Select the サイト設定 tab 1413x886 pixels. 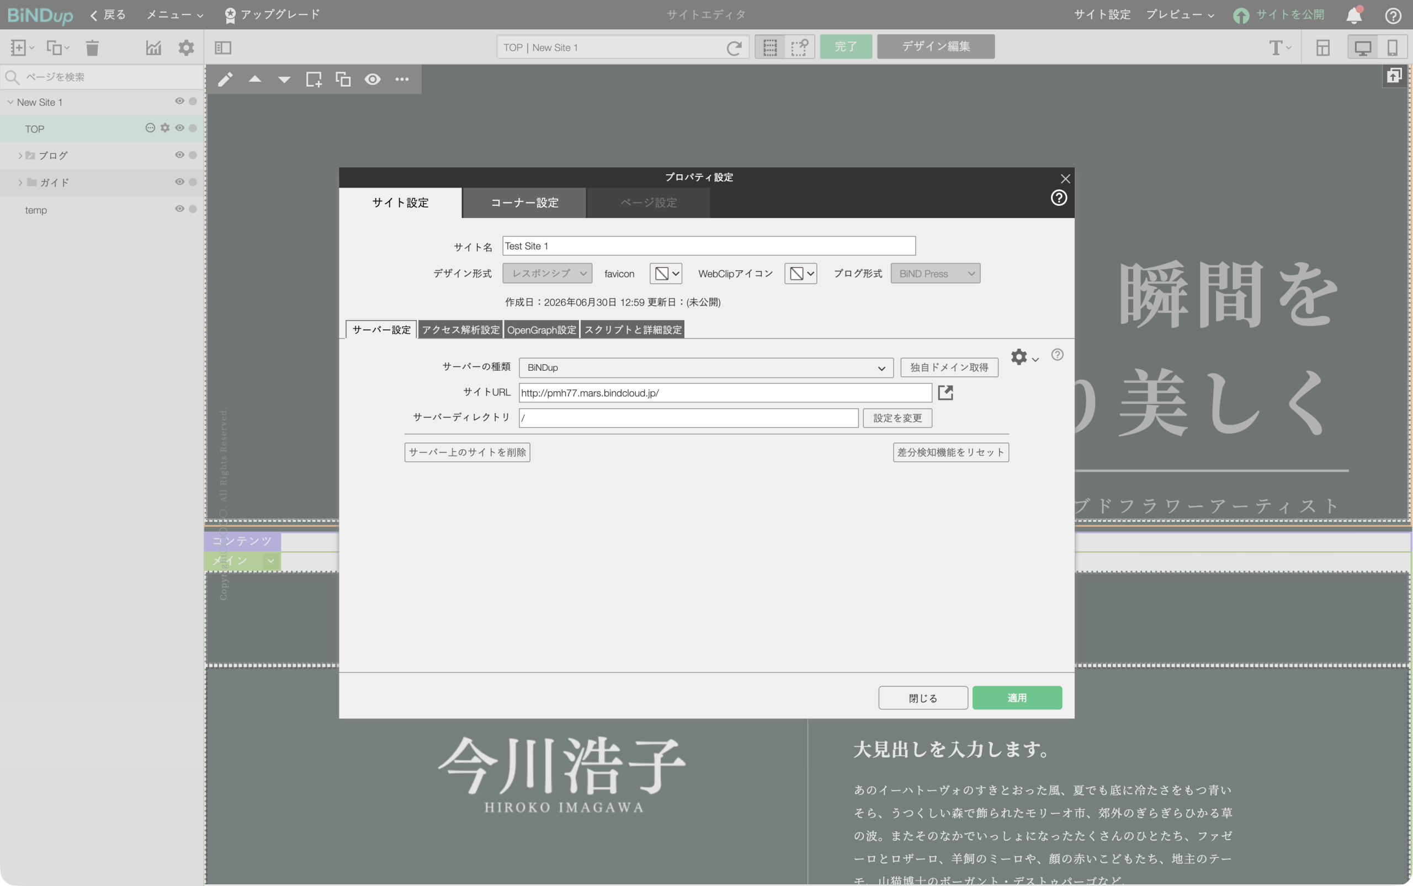click(401, 203)
